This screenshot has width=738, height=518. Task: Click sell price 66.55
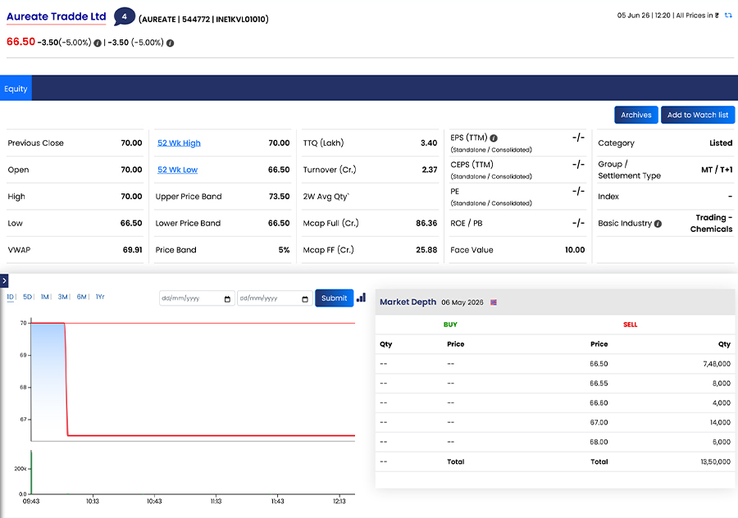(599, 384)
